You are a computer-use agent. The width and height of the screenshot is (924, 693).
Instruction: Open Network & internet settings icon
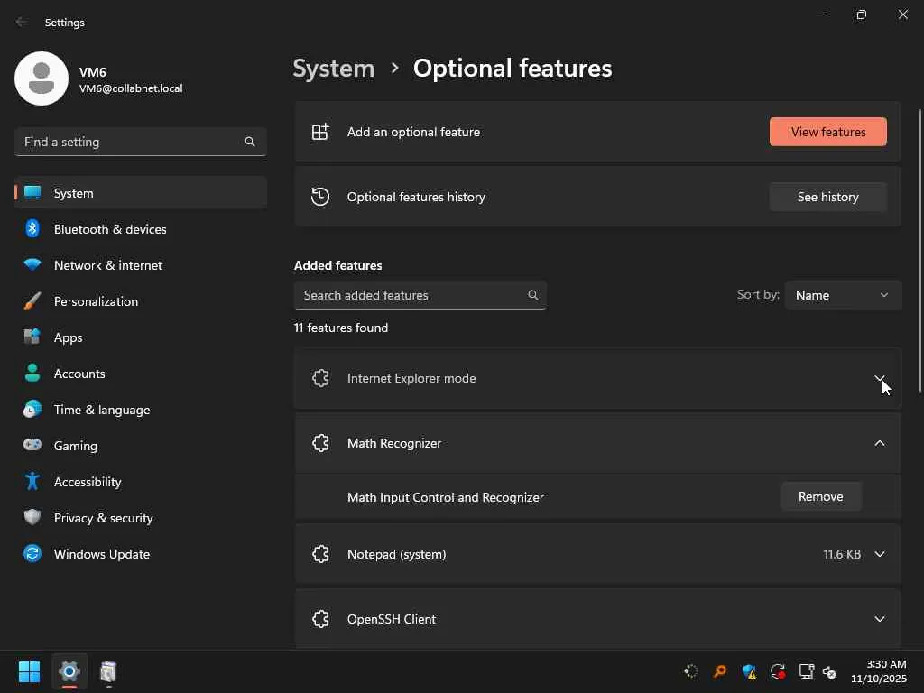[x=32, y=265]
